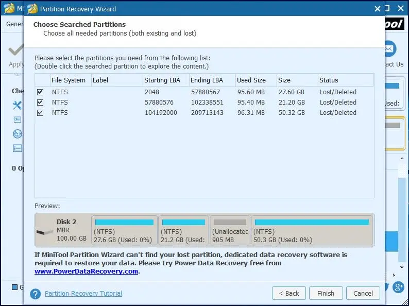Open the Google Plus icon in main window
409x306 pixels.
click(399, 287)
